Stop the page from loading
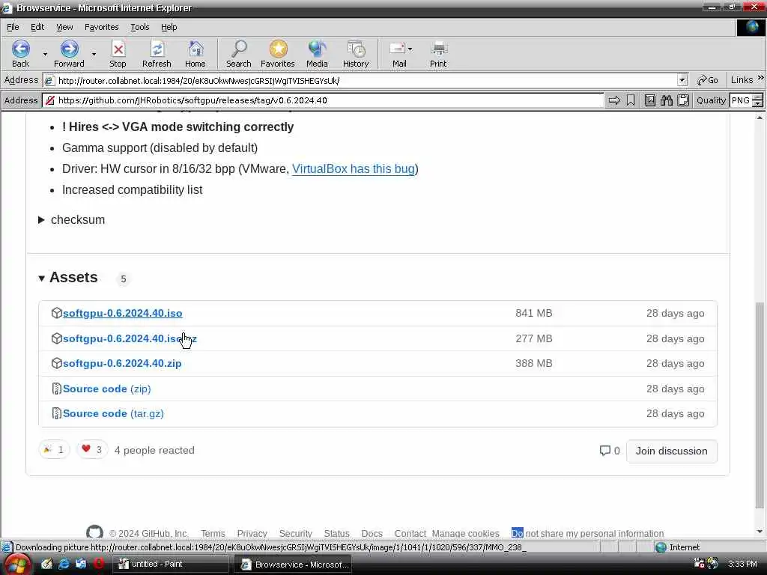The width and height of the screenshot is (767, 575). point(118,54)
